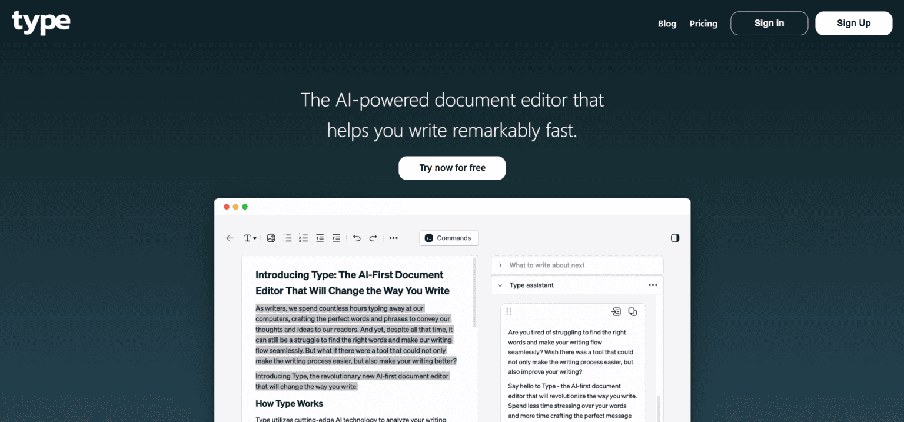904x422 pixels.
Task: Click the document editor scrollbar
Action: click(475, 294)
